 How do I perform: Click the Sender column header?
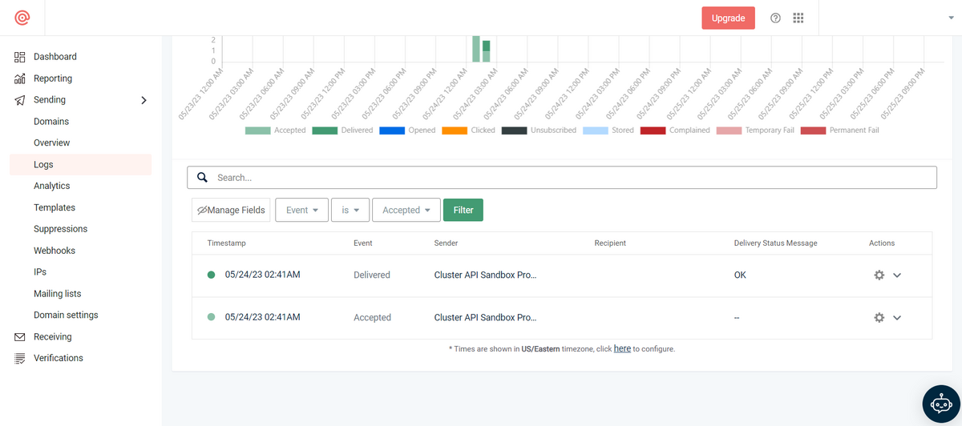pyautogui.click(x=447, y=243)
